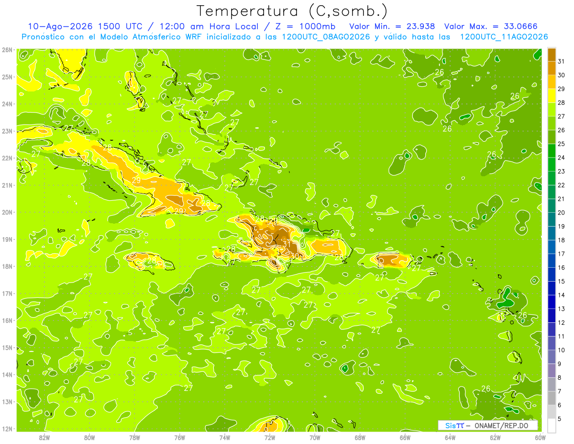This screenshot has height=444, width=574.
Task: Click the "66W" longitude label
Action: pyautogui.click(x=405, y=437)
